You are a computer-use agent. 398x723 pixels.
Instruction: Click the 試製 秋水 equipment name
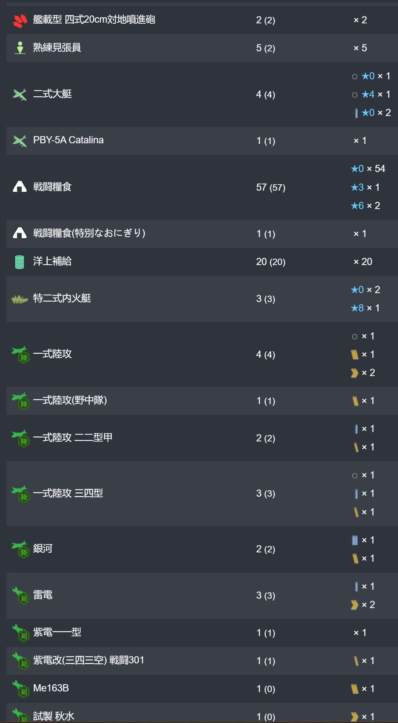[x=54, y=716]
